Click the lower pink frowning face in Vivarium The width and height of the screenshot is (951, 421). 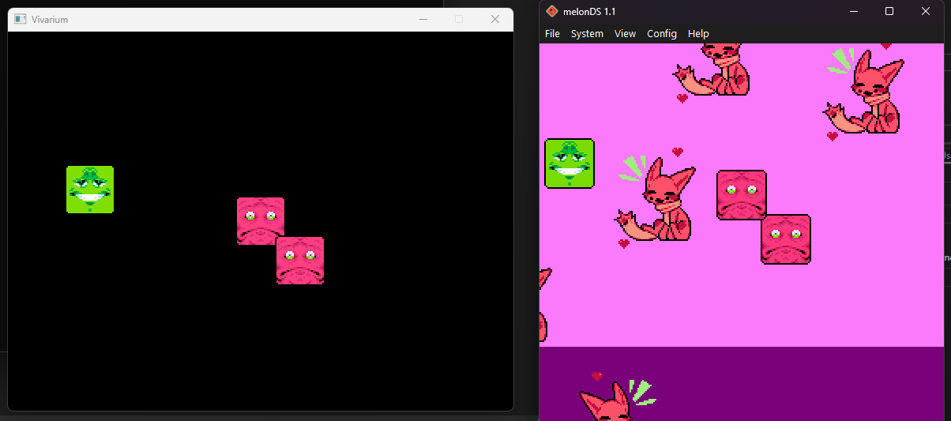300,261
